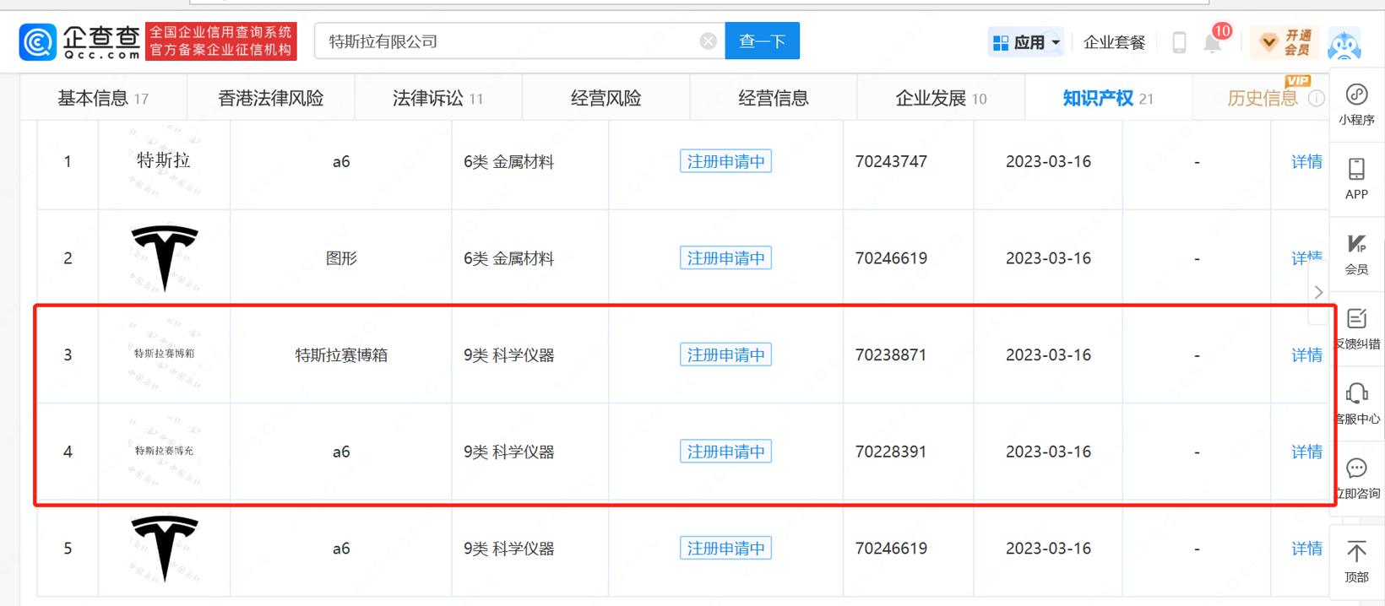
Task: Open 详情 for trademark 70243747
Action: (1306, 161)
